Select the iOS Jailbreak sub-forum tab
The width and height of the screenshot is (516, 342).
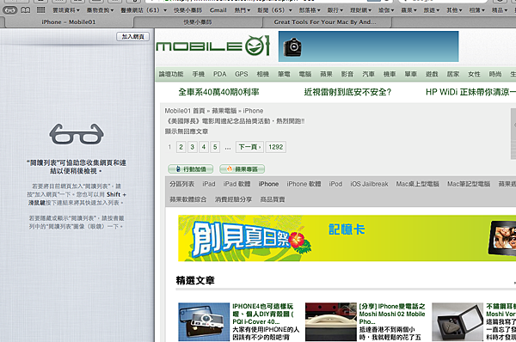[x=369, y=184]
